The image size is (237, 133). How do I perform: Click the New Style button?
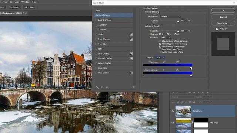(223, 23)
